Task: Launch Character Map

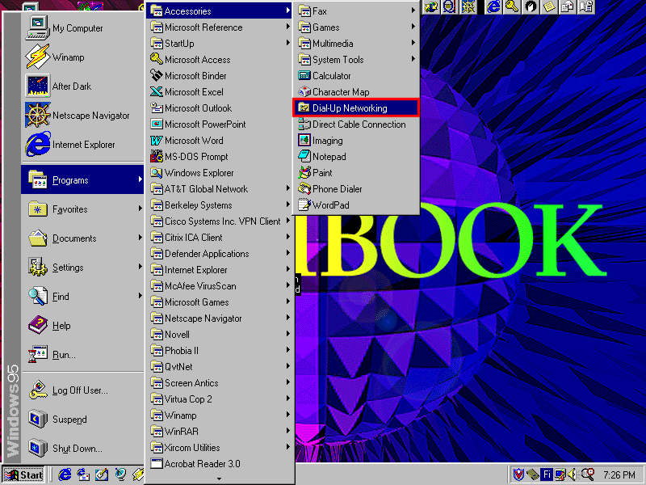Action: tap(356, 91)
